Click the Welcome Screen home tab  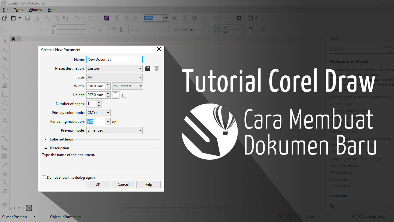(13, 39)
